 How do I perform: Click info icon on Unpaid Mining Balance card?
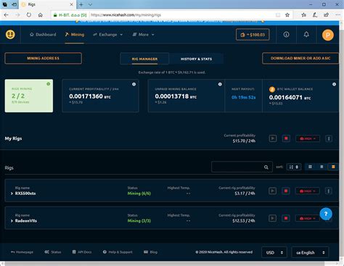tap(220, 84)
